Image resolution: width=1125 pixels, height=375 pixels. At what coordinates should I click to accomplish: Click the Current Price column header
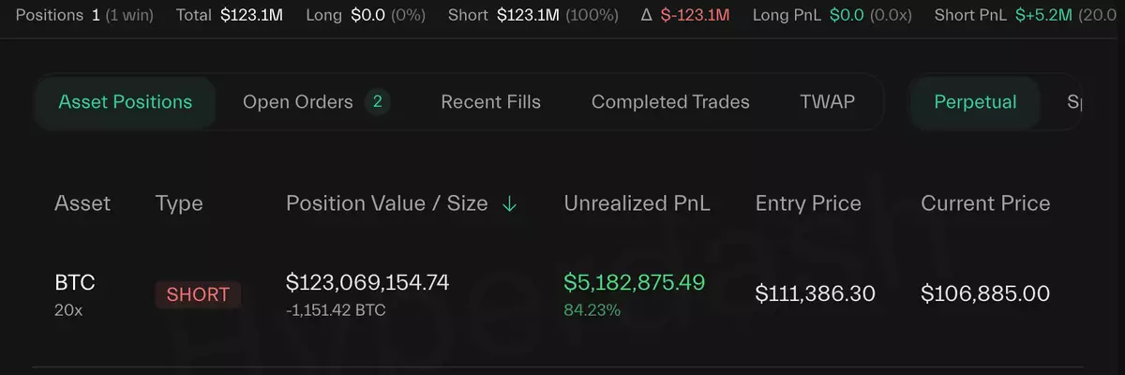pos(985,203)
